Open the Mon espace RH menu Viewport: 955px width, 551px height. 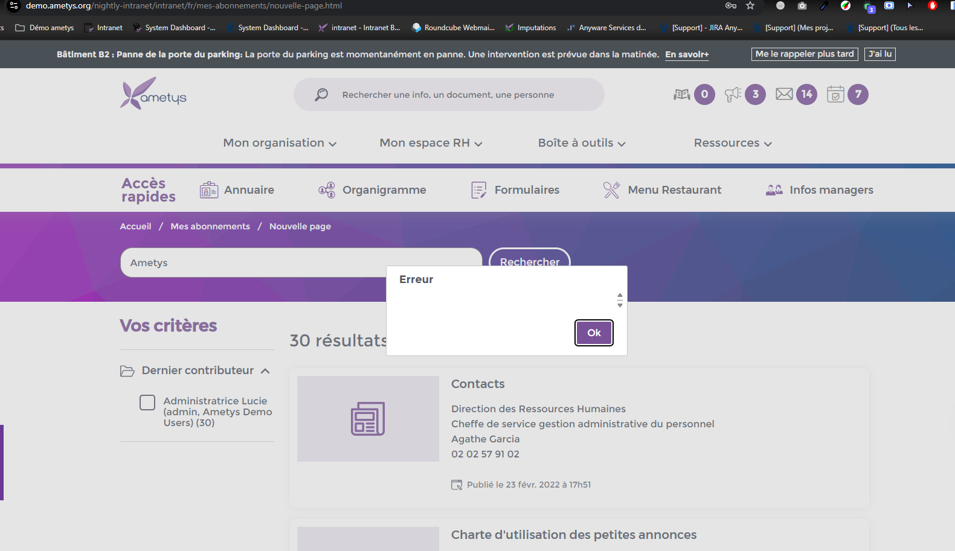pos(431,143)
